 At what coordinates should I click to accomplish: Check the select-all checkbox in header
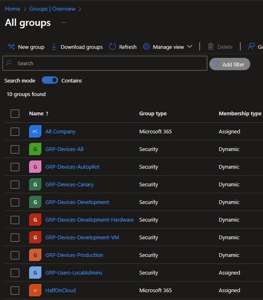[x=15, y=114]
